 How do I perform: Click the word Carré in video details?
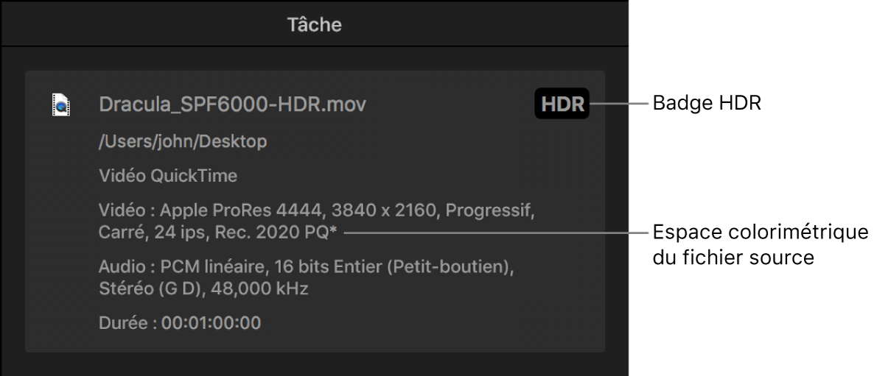pyautogui.click(x=118, y=233)
